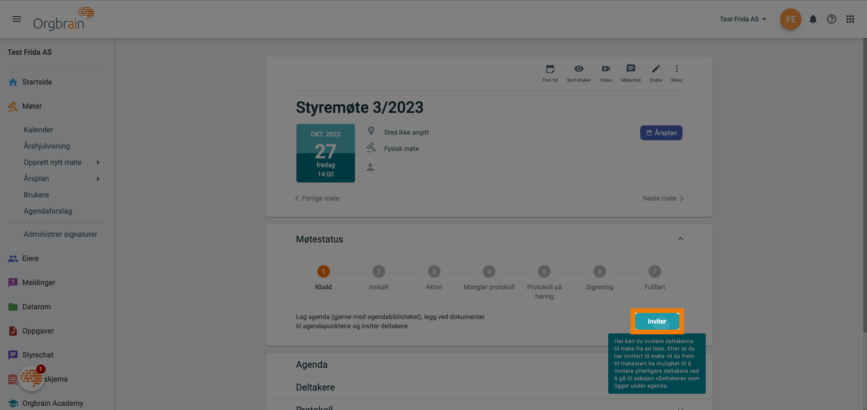Screen dimensions: 867x410
Task: Open the Test Frida AS organization dropdown
Action: [743, 19]
